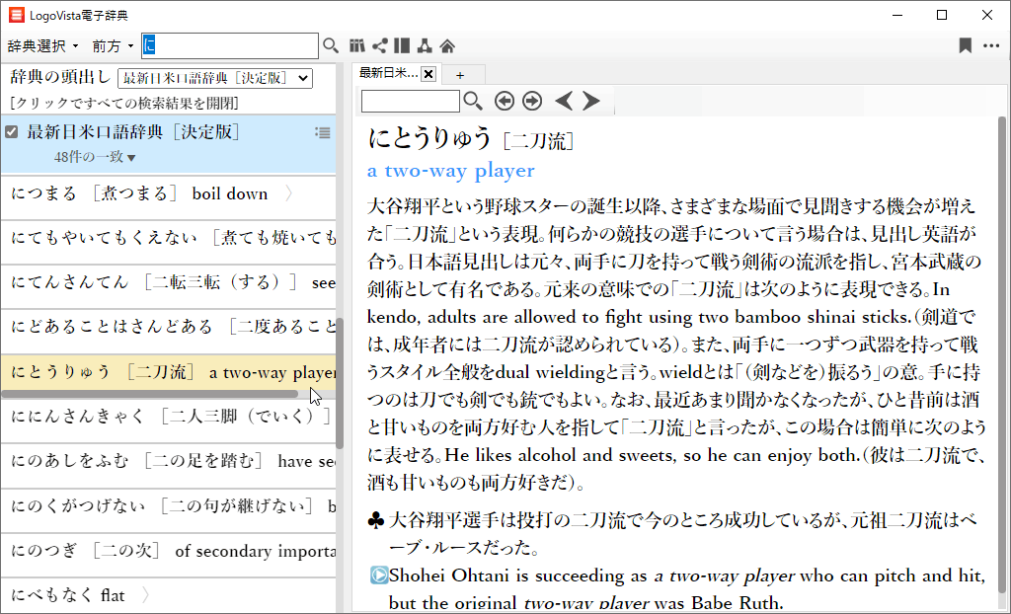Viewport: 1011px width, 614px height.
Task: Click the main search magnifier icon
Action: [331, 45]
